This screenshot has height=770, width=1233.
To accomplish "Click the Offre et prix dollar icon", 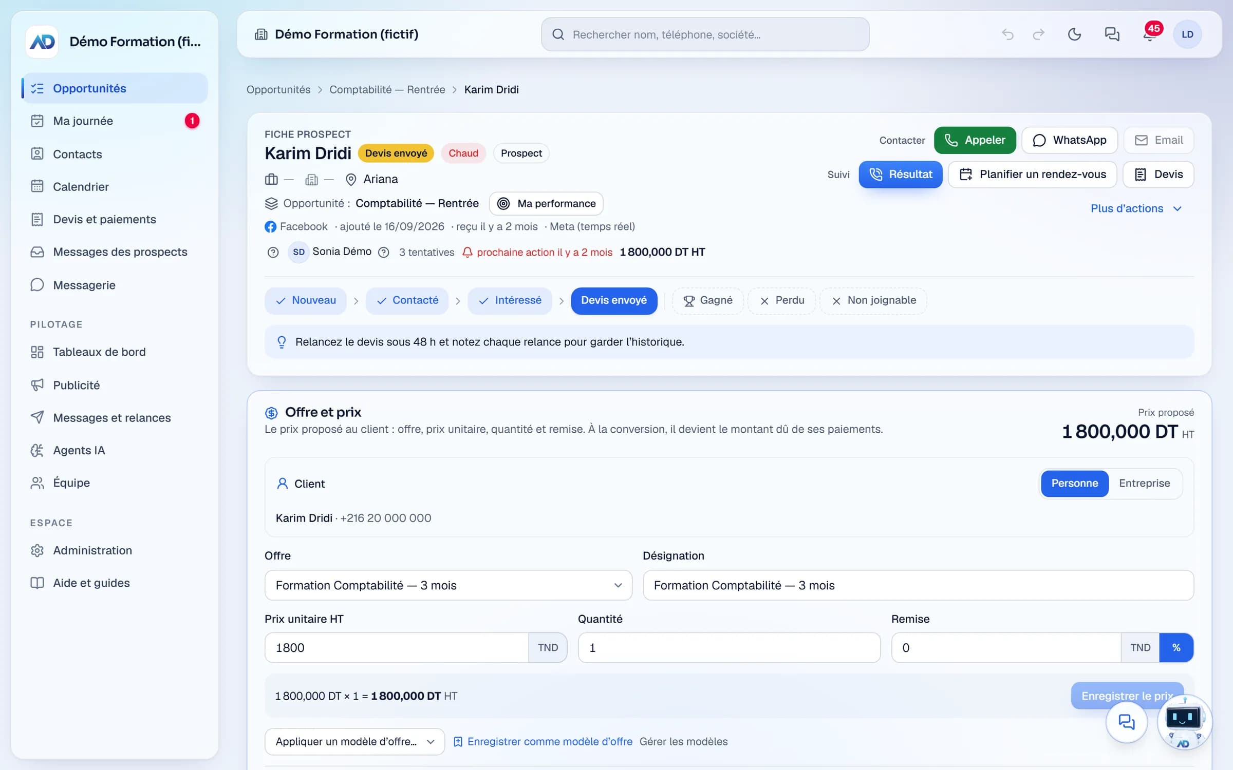I will (271, 413).
